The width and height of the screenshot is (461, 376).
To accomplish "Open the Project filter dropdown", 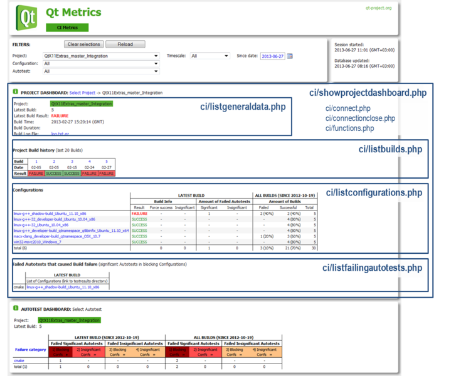I will (101, 56).
